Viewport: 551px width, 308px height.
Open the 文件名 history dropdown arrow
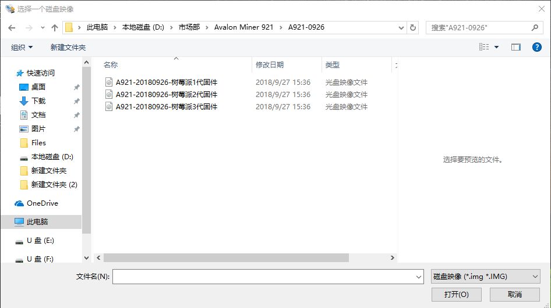click(419, 277)
